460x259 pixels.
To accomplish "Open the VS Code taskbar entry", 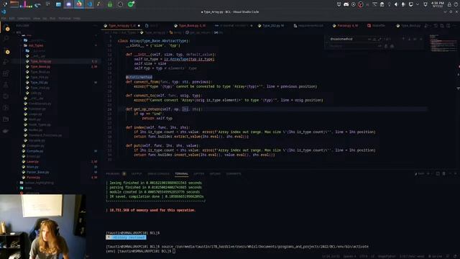I will coord(90,4).
